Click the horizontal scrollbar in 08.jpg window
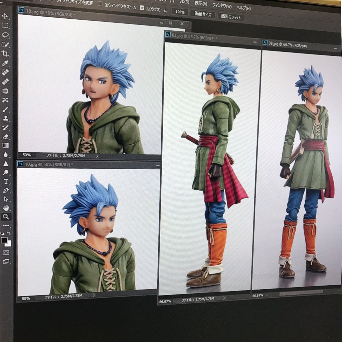Image resolution: width=342 pixels, height=342 pixels. [x=301, y=292]
